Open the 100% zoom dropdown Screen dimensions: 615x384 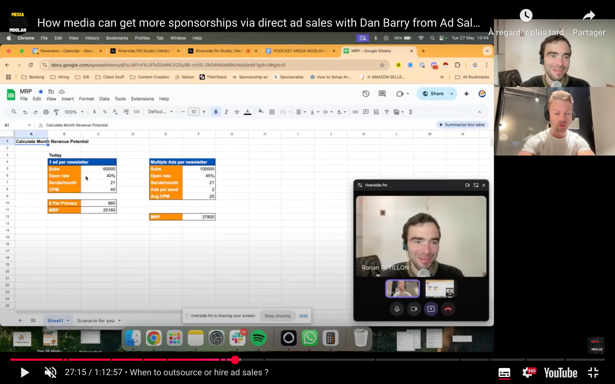pos(74,112)
